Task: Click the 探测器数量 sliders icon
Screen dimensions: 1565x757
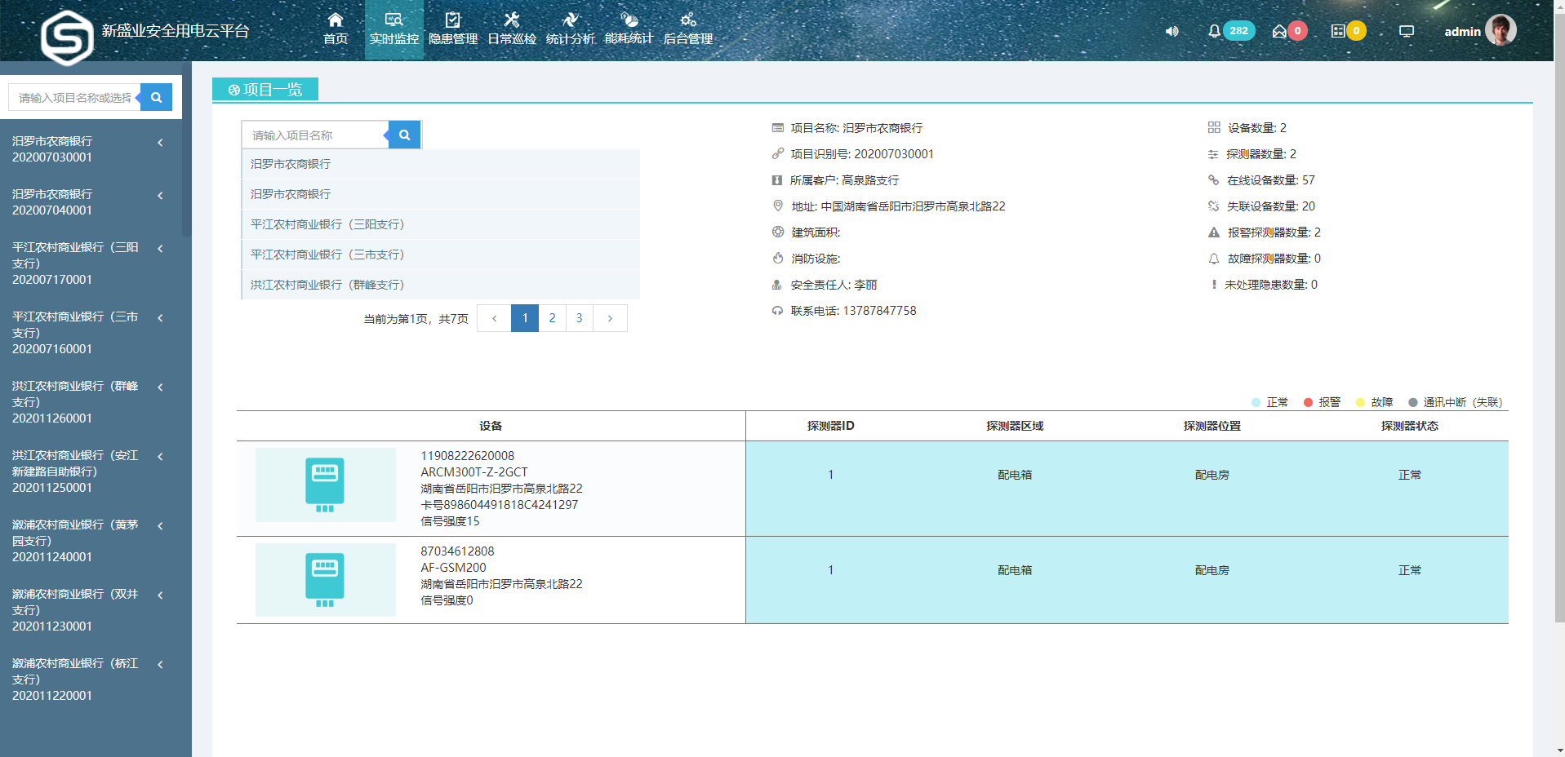Action: point(1213,154)
